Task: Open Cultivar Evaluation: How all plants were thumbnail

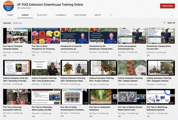Action: [46, 68]
